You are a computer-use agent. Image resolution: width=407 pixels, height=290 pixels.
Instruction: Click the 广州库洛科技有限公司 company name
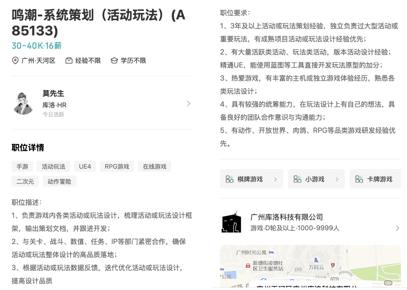[x=287, y=217]
